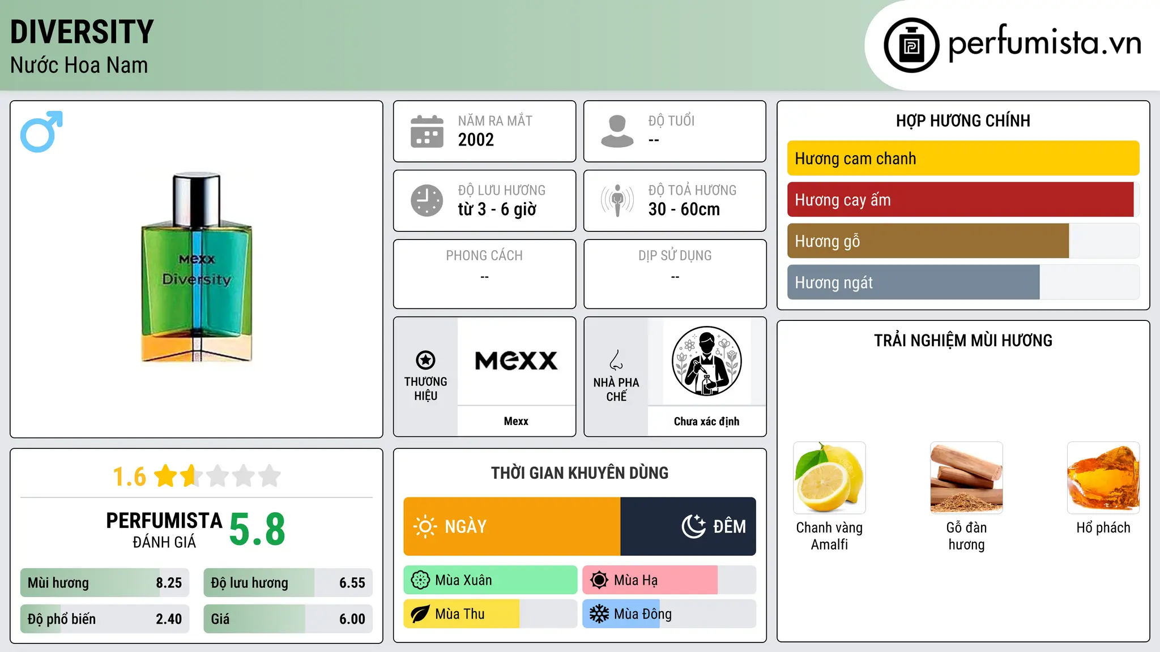Click the person silhouette icon for ĐỘ TUỔI
Screen dimensions: 1160x652
(617, 131)
